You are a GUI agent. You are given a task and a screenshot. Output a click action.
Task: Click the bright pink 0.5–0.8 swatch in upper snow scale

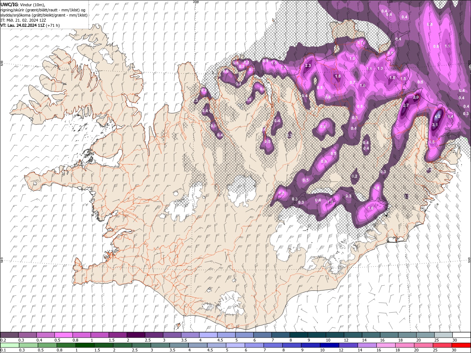64,335
